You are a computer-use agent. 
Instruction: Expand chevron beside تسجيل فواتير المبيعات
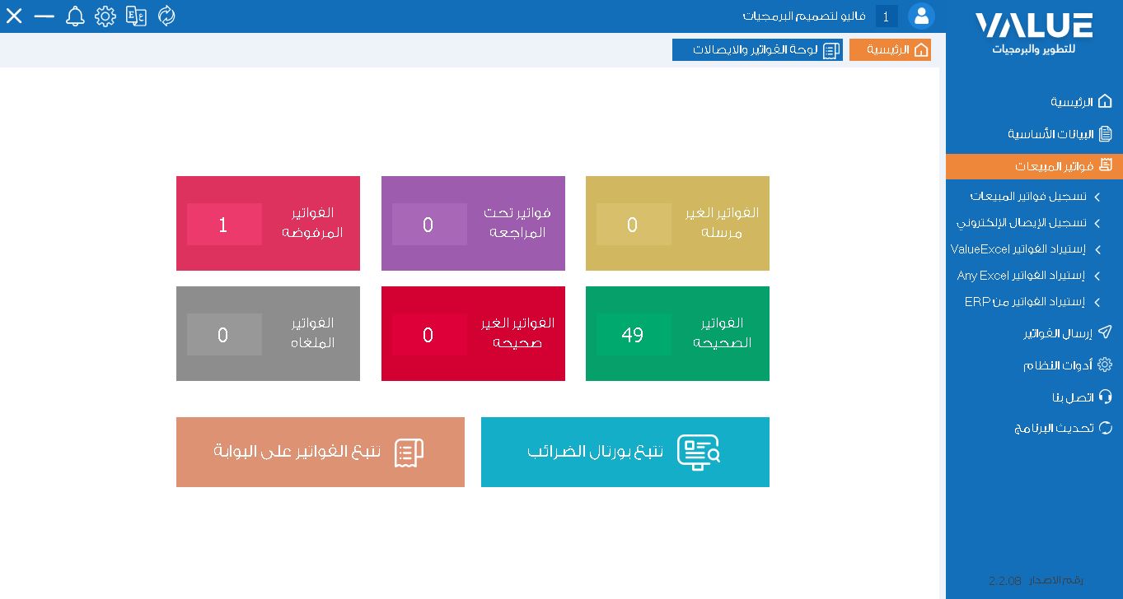[1097, 197]
